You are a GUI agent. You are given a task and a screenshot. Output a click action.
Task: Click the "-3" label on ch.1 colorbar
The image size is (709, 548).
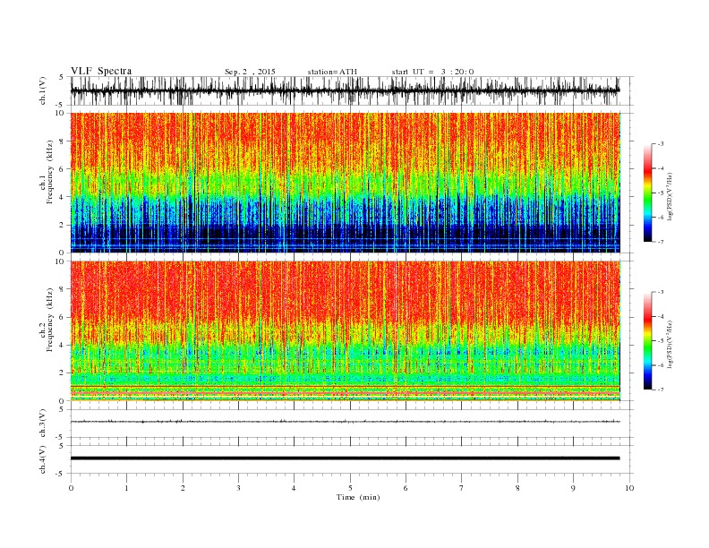coord(661,144)
